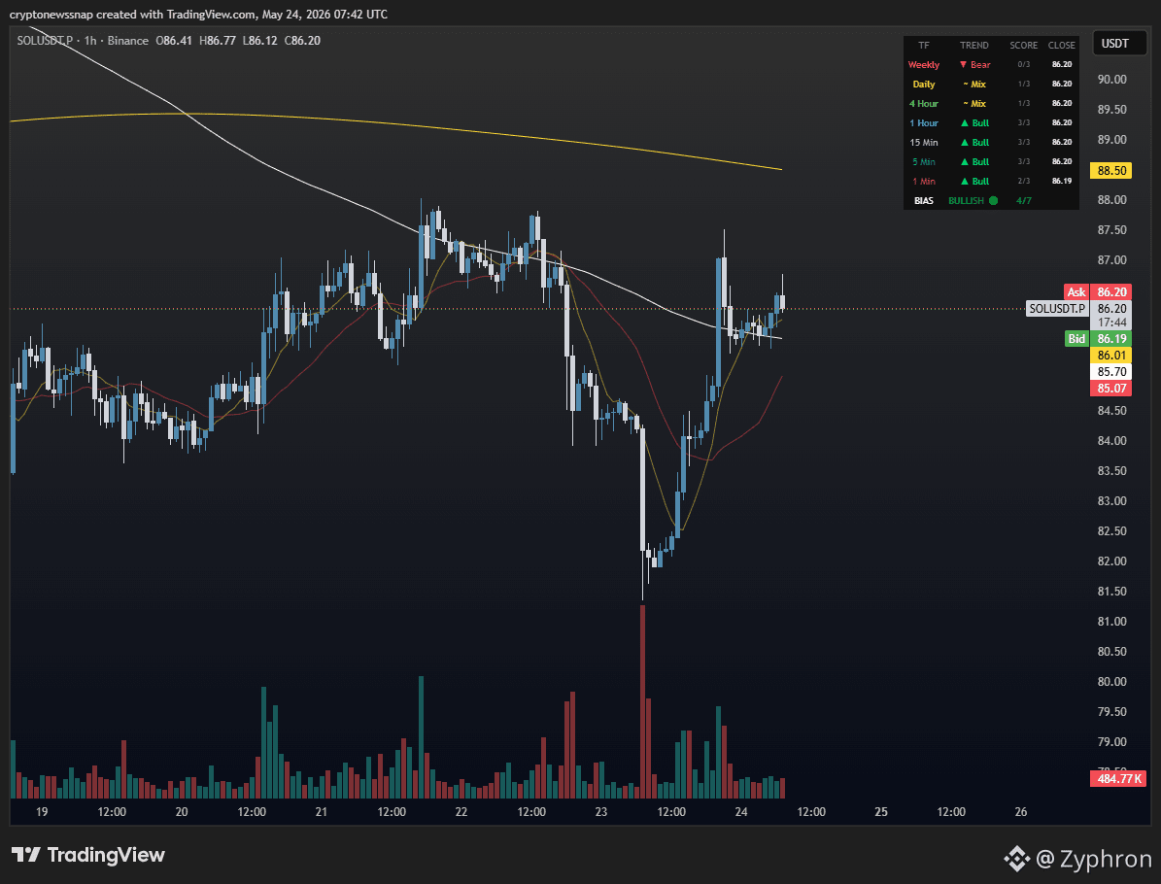1161x884 pixels.
Task: Click the red Ask price label
Action: click(1097, 292)
